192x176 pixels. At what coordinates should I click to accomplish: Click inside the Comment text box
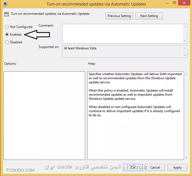click(x=123, y=34)
